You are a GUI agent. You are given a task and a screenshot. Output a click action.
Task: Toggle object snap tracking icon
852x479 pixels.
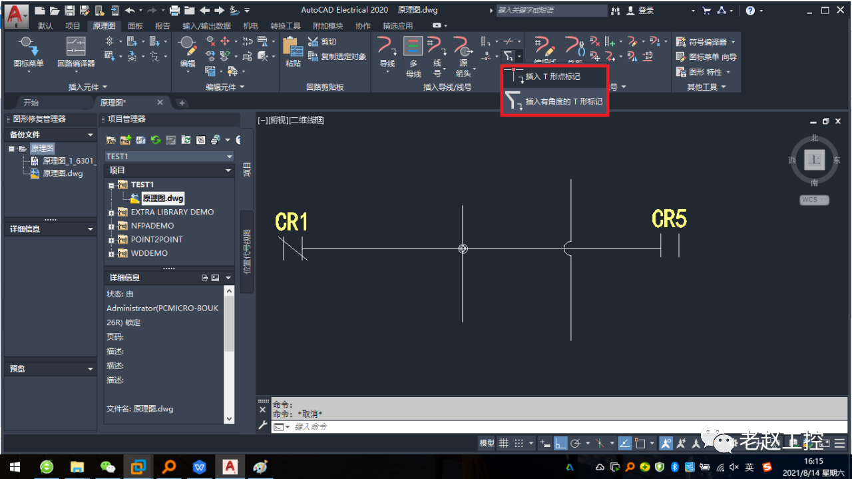pos(625,443)
